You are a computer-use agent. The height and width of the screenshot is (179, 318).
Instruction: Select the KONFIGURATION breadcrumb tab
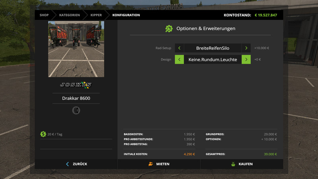[126, 15]
